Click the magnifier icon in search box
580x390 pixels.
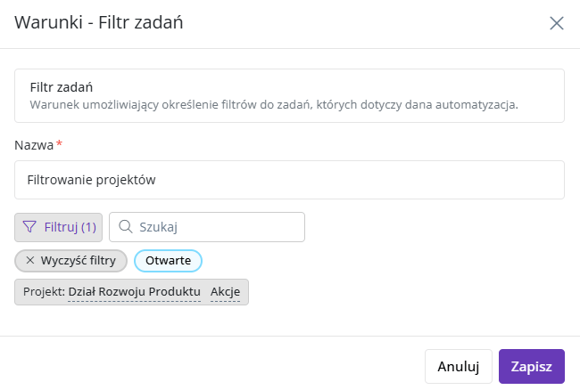(x=126, y=226)
